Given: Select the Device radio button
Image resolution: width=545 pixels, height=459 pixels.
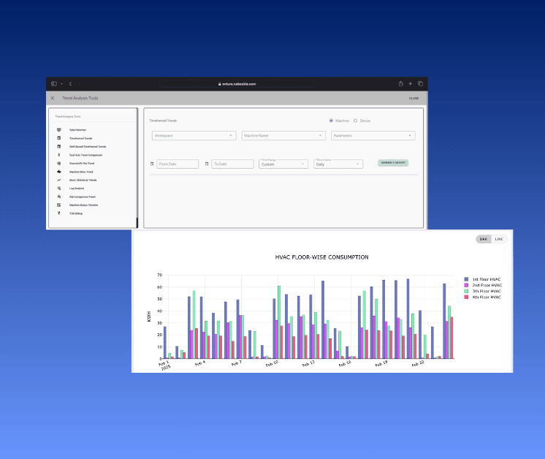Looking at the screenshot, I should (x=355, y=121).
